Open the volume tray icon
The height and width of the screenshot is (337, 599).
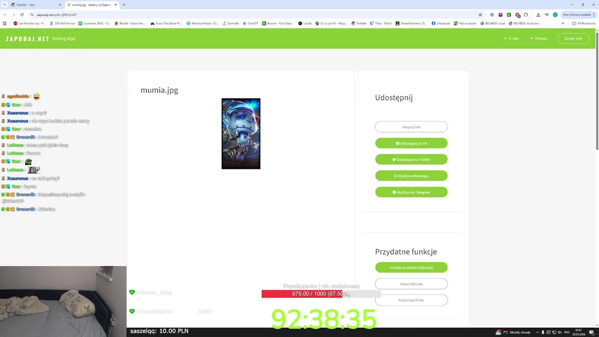coord(560,332)
